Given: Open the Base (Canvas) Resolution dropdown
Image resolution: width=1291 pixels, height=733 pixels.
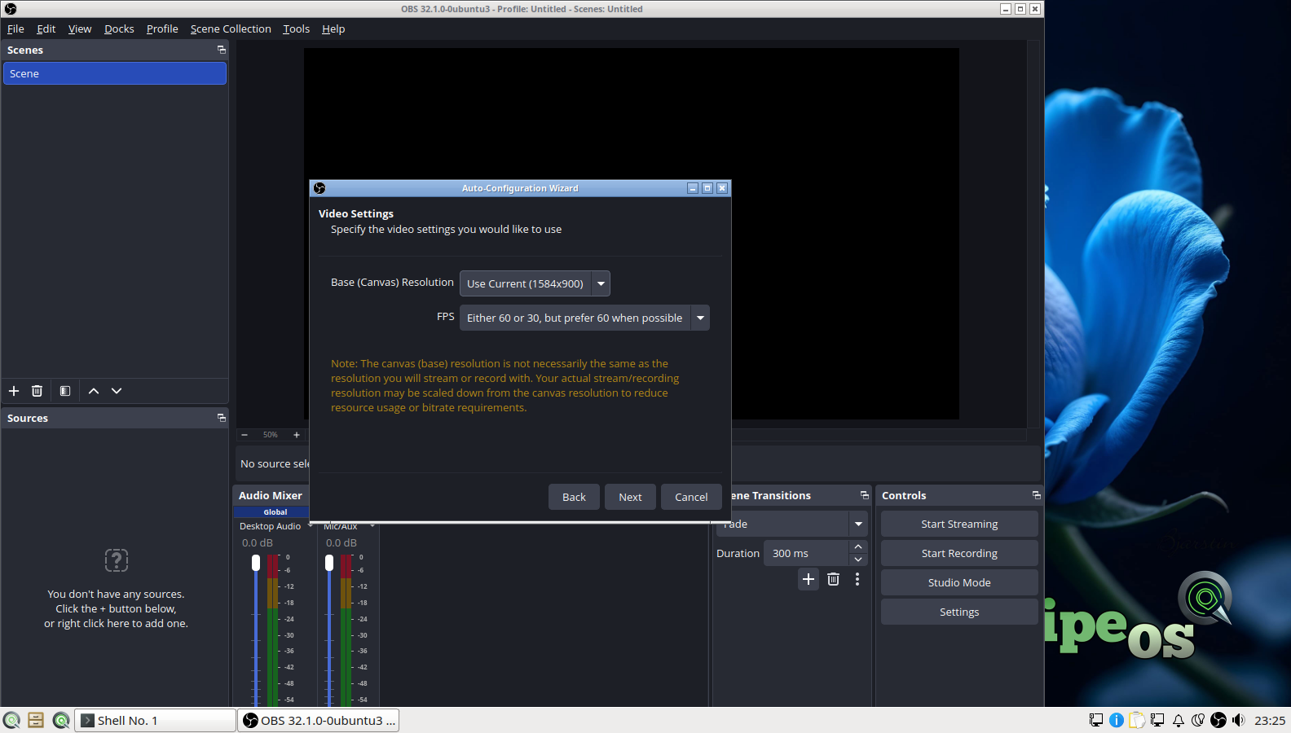Looking at the screenshot, I should pos(535,283).
